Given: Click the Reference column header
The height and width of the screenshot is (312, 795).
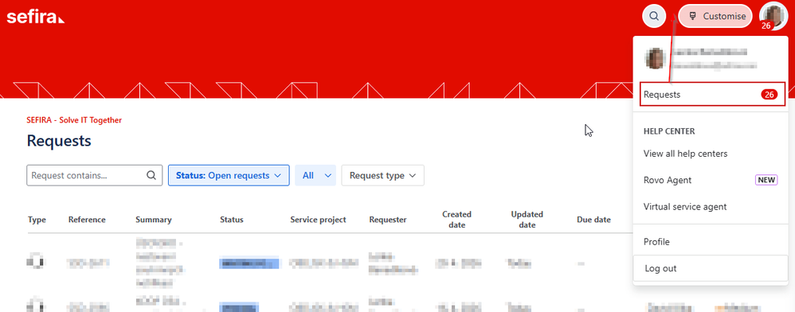Looking at the screenshot, I should [x=87, y=220].
